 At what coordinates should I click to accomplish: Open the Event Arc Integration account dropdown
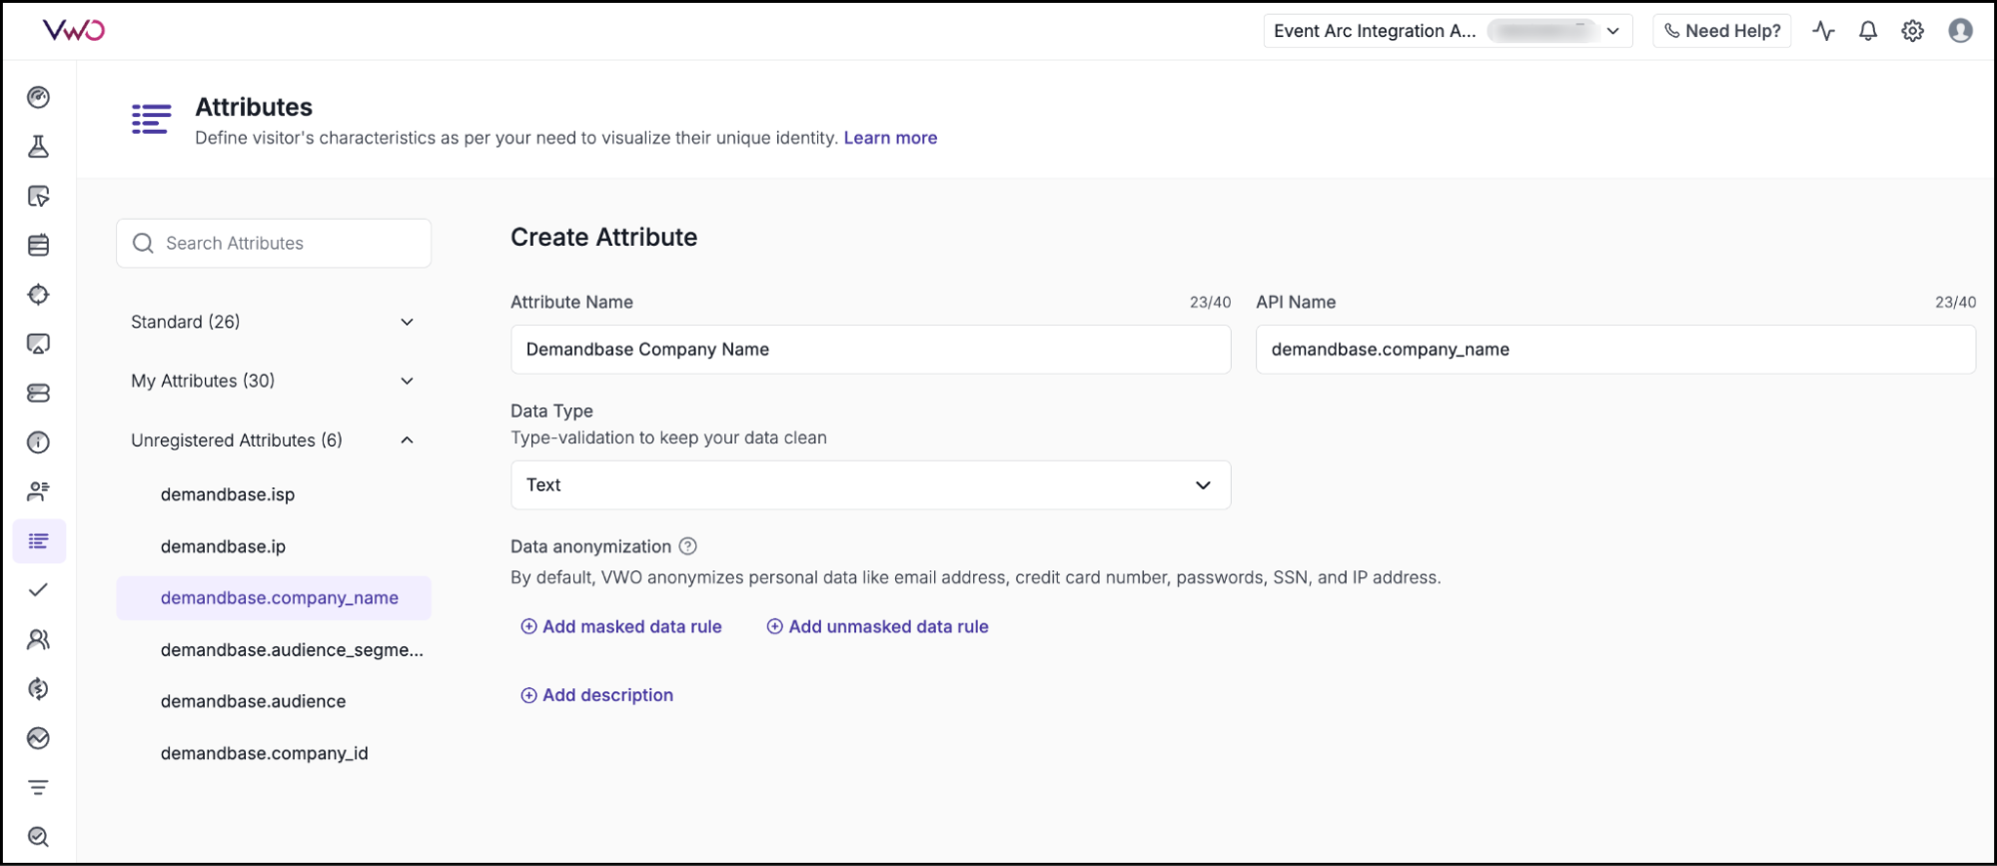point(1448,31)
